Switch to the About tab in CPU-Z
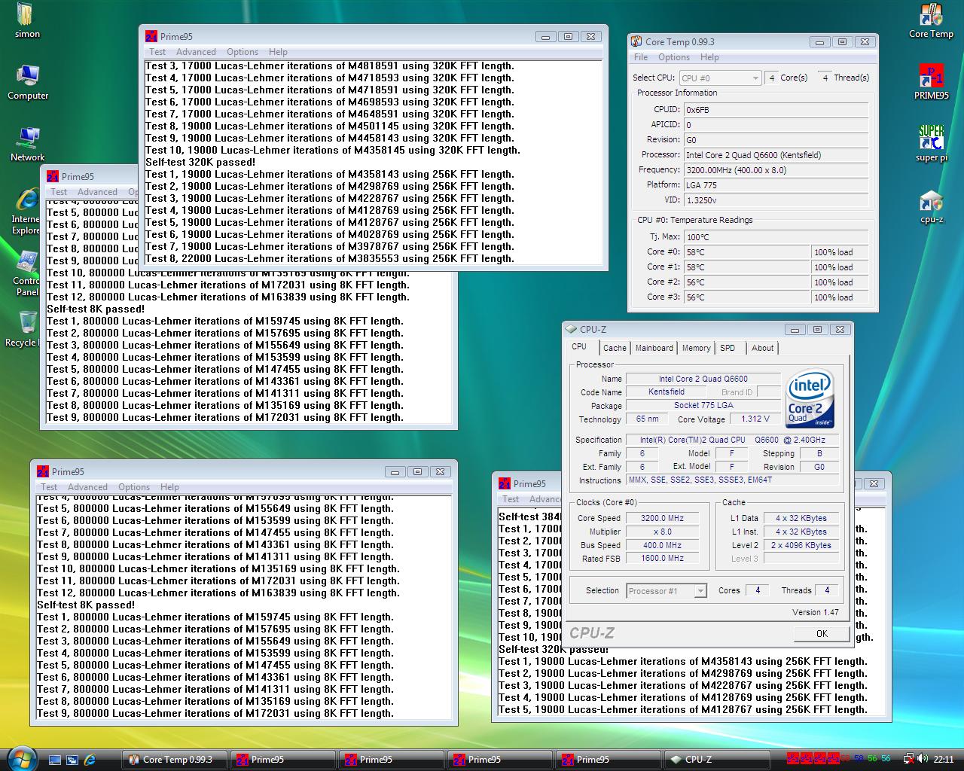This screenshot has width=964, height=771. [762, 348]
